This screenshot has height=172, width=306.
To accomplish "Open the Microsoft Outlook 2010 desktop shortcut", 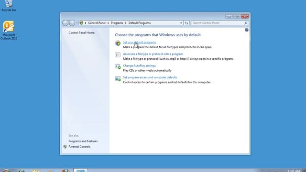I will (x=9, y=30).
